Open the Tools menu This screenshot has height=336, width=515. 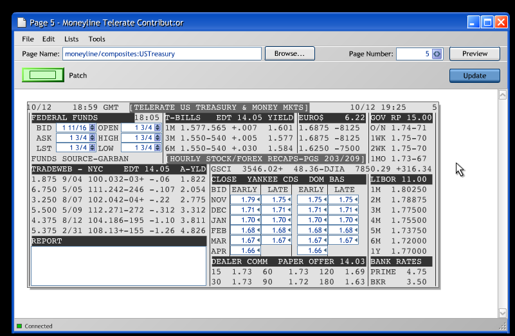pyautogui.click(x=96, y=39)
